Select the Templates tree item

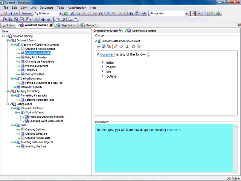click(x=31, y=70)
